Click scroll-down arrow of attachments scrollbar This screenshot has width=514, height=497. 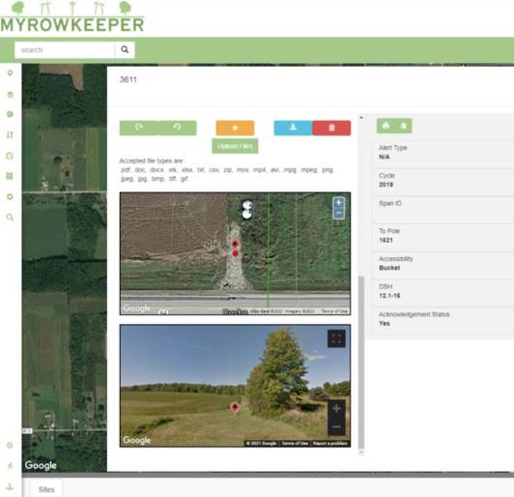pos(361,453)
